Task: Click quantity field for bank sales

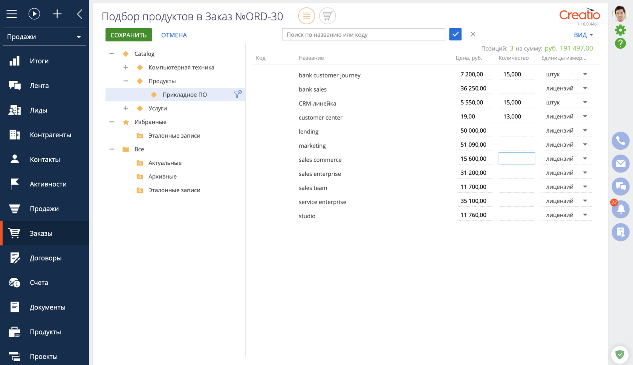Action: point(517,88)
